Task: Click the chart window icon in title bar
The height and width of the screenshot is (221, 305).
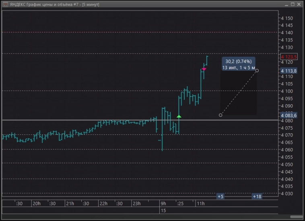Action: [x=5, y=4]
